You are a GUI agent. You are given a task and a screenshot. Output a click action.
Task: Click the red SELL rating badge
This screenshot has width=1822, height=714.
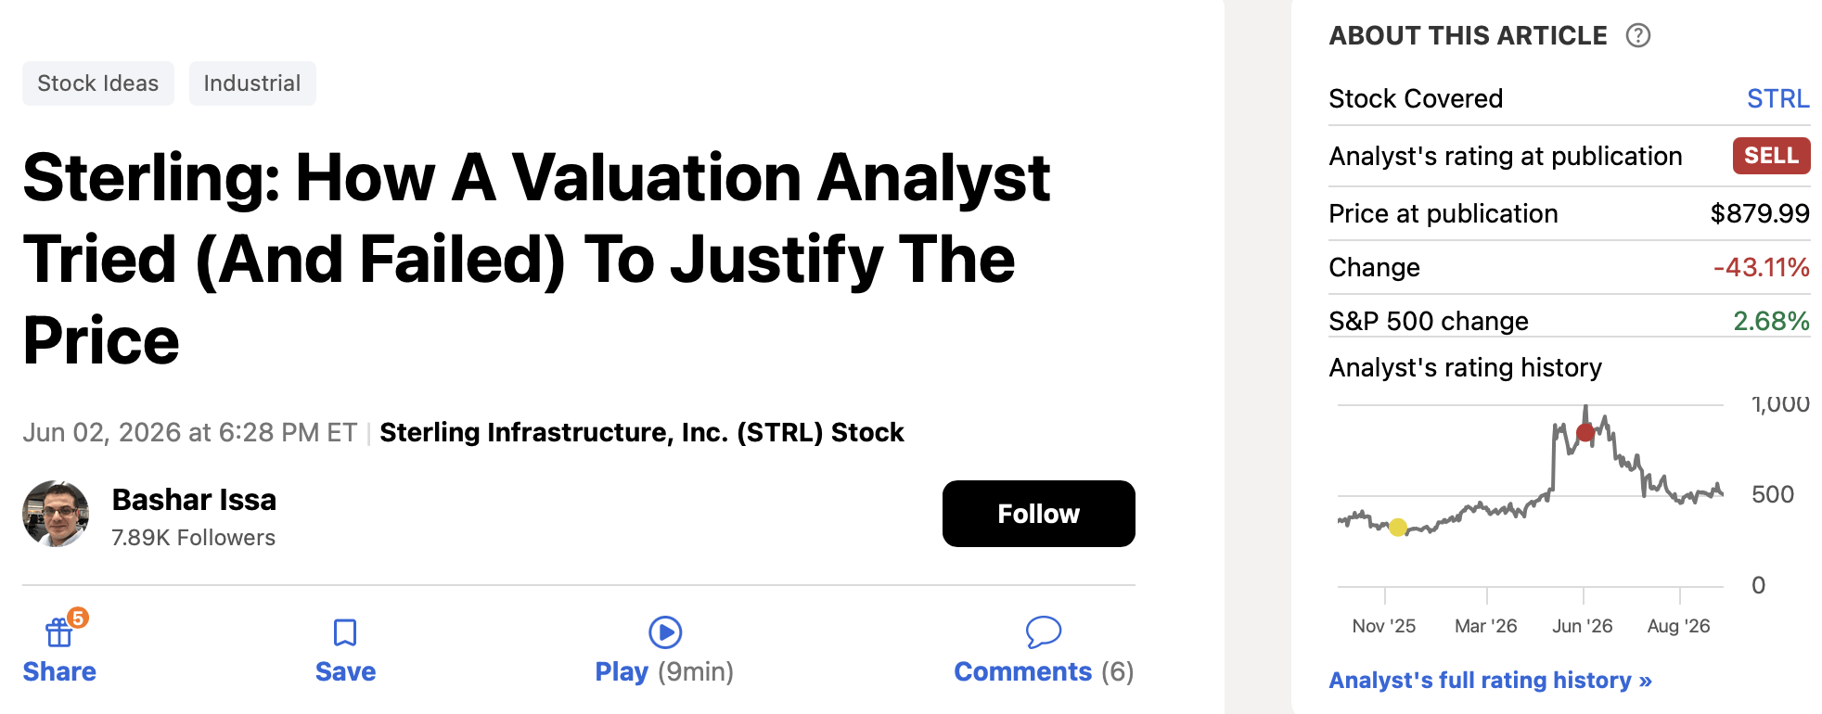pyautogui.click(x=1771, y=156)
